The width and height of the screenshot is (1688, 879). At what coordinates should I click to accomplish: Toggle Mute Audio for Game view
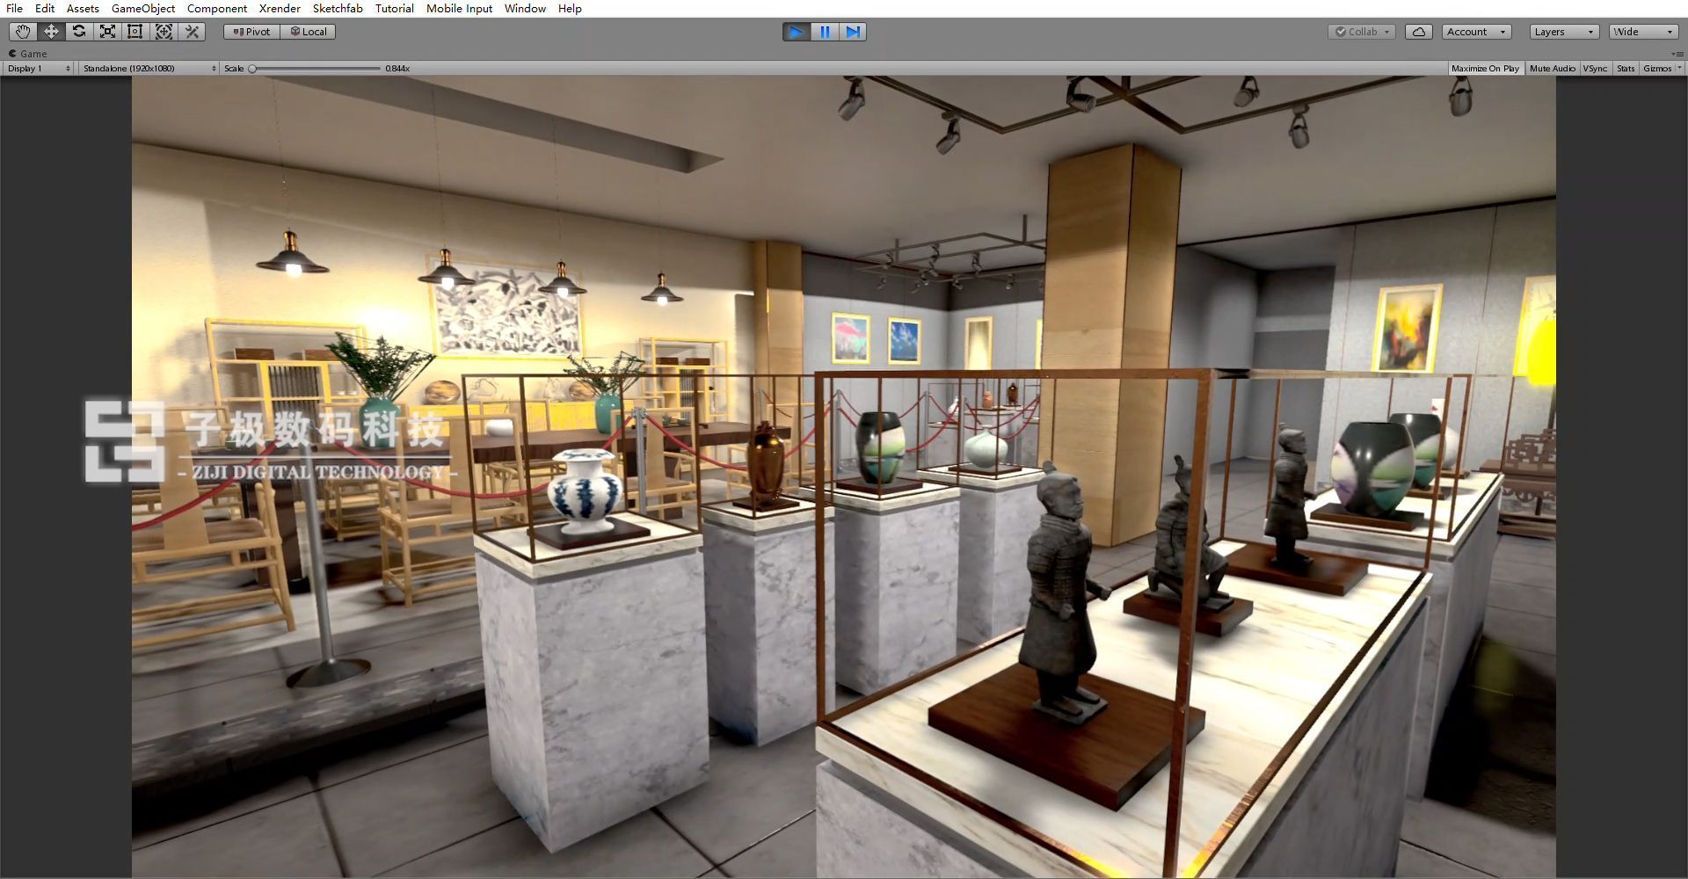point(1553,68)
